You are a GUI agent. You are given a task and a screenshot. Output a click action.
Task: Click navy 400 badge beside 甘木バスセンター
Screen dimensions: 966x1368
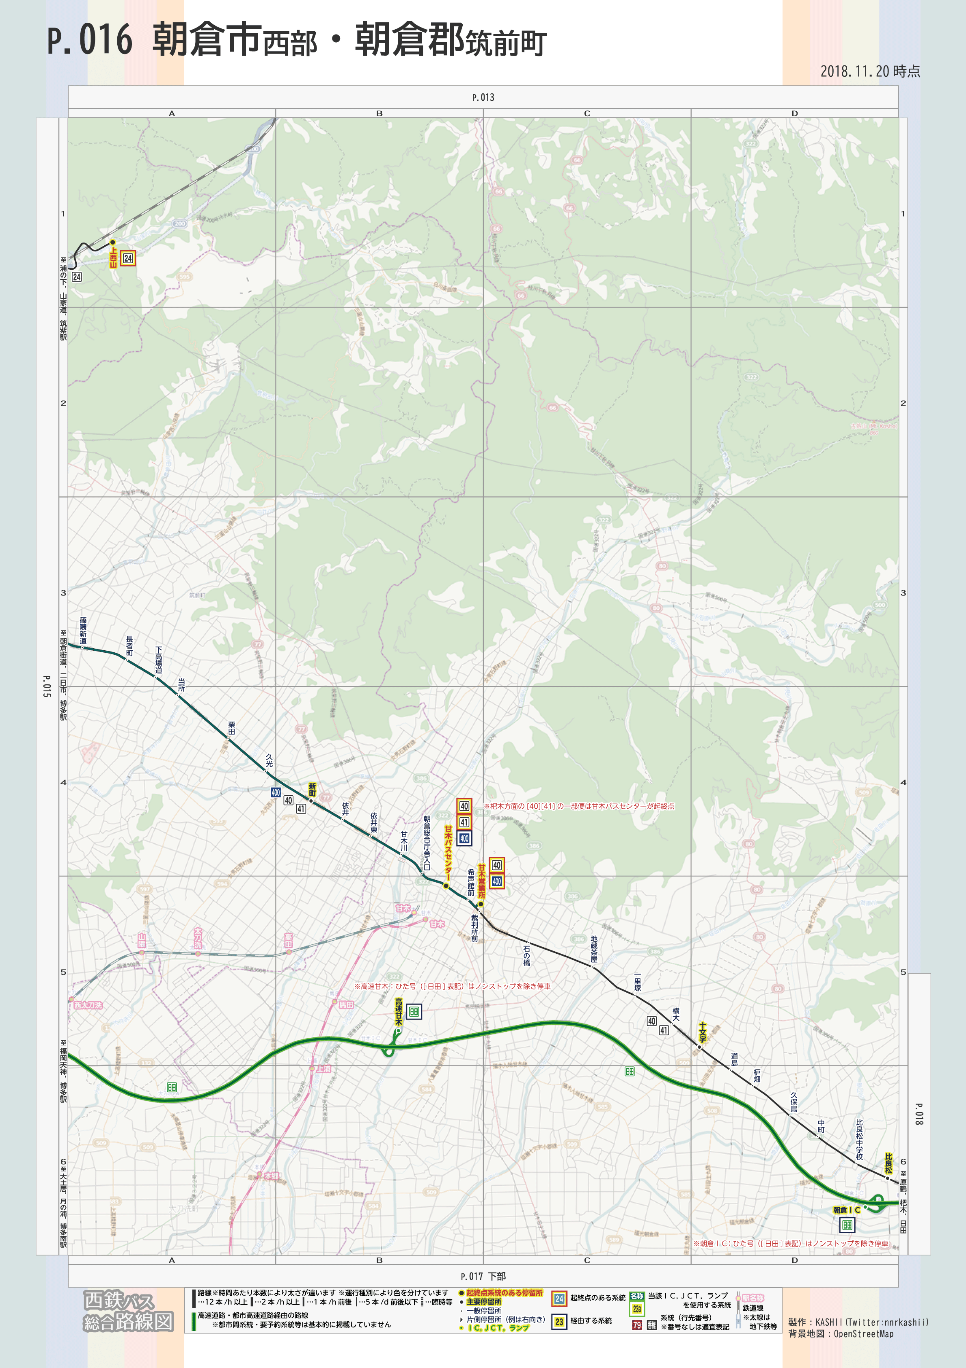point(465,838)
